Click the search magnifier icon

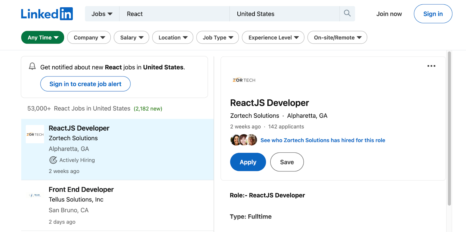tap(347, 13)
